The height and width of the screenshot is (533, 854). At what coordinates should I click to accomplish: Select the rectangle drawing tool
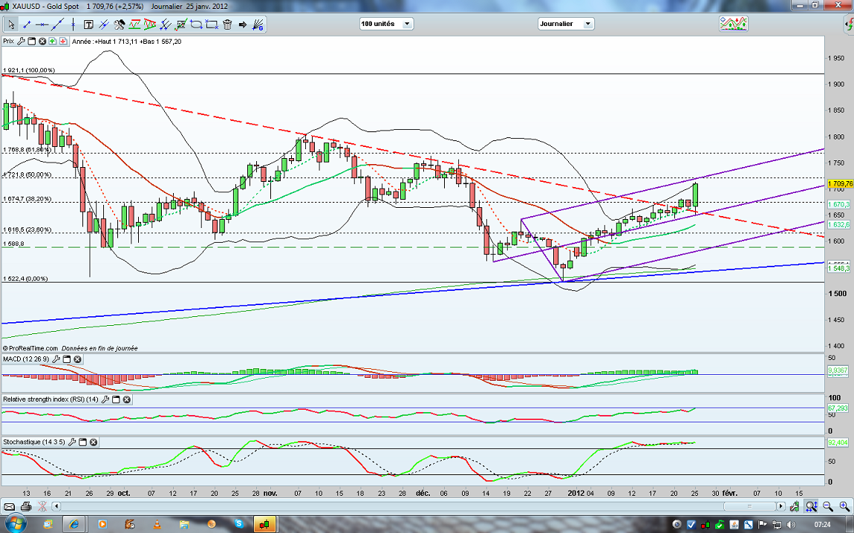coord(212,25)
